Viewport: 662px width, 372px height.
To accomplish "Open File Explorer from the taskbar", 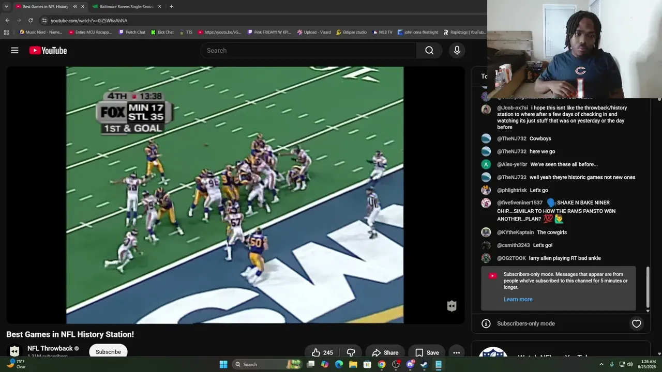I will [353, 364].
